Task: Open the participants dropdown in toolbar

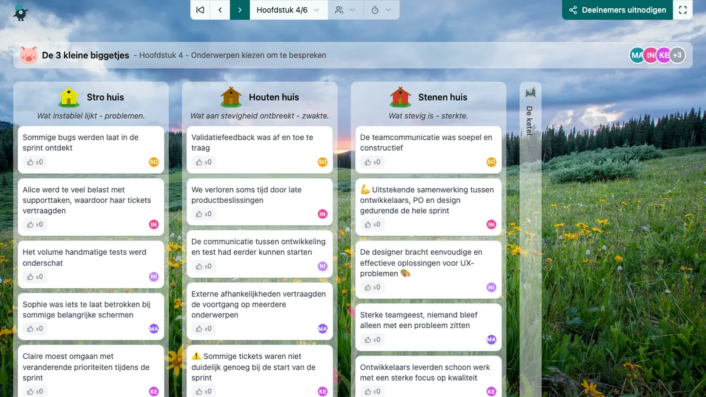Action: [345, 10]
